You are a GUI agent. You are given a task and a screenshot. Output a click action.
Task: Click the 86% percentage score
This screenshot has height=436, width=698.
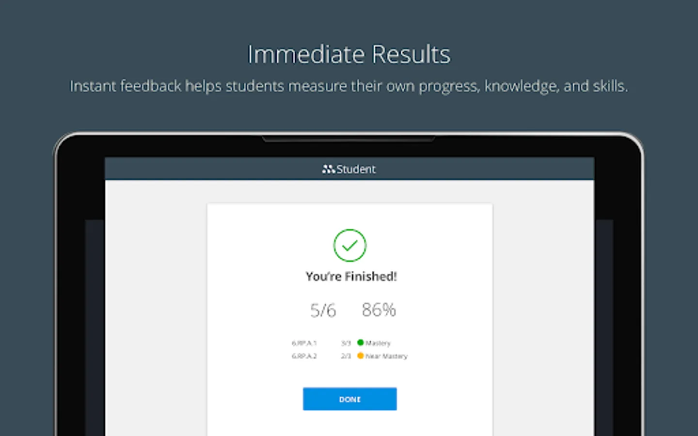coord(379,310)
